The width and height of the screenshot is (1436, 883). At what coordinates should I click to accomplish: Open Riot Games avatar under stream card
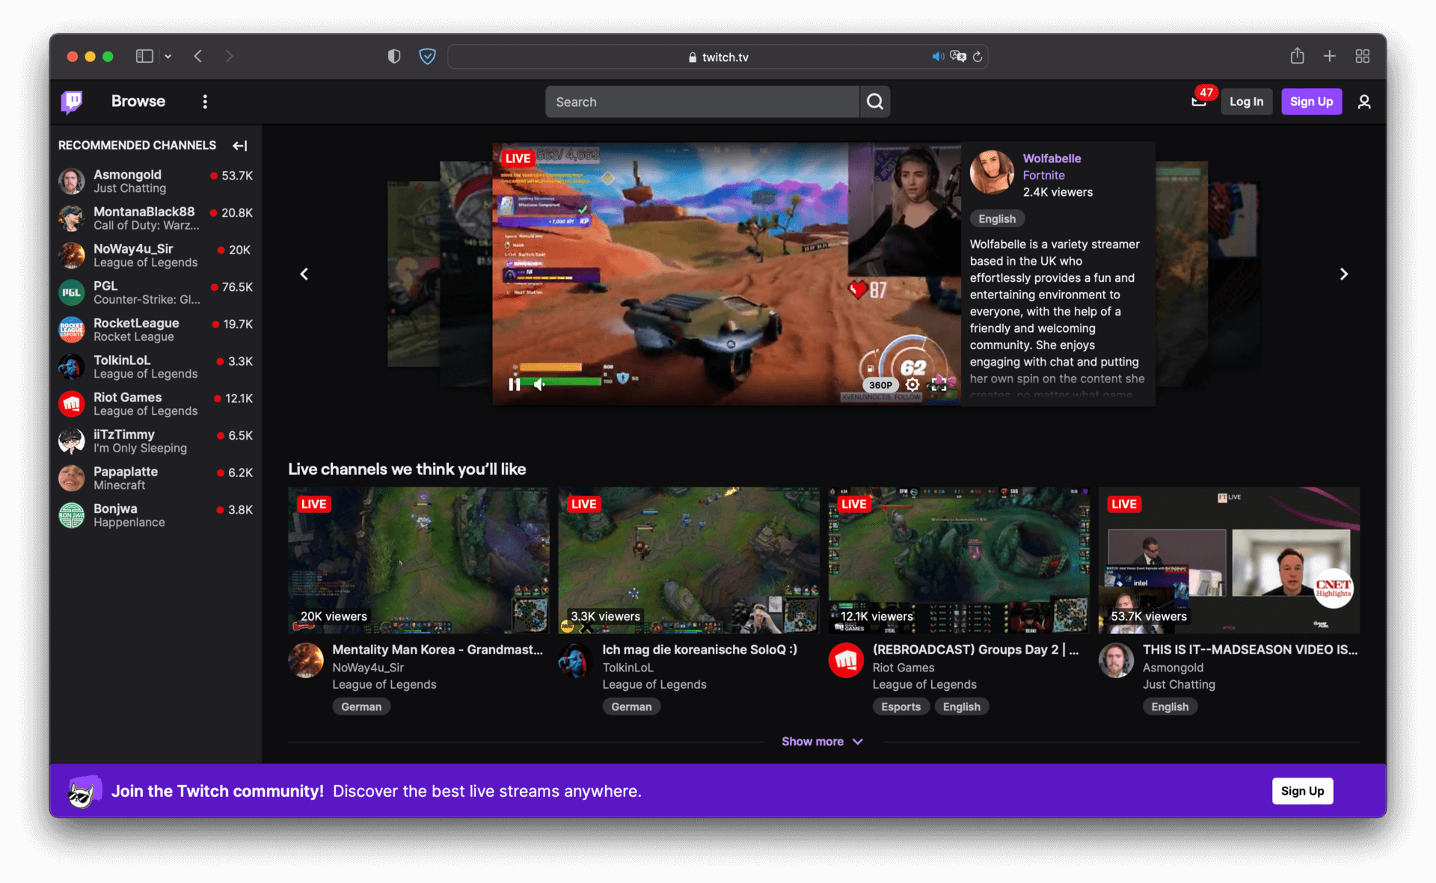tap(846, 660)
